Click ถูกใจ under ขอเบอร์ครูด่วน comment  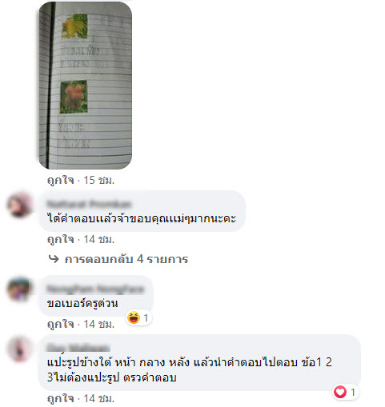pos(61,324)
